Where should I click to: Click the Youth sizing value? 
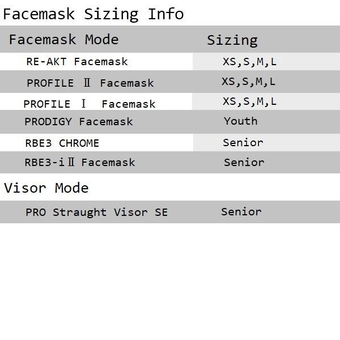[x=241, y=121]
